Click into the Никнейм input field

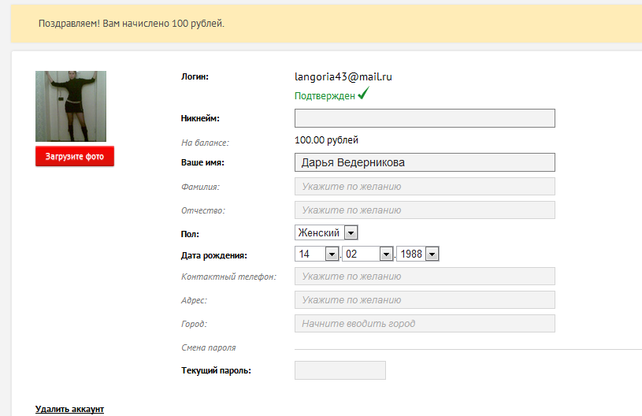tap(425, 118)
